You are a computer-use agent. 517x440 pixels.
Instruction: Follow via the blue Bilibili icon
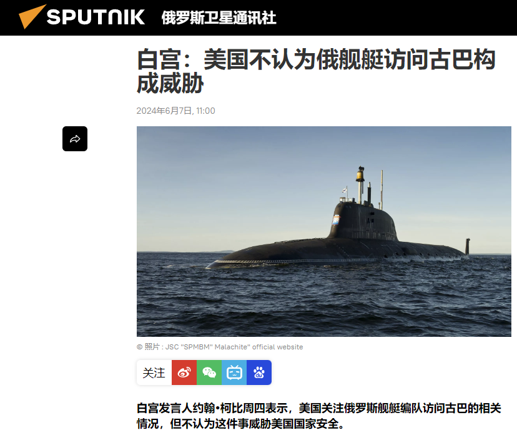click(234, 372)
